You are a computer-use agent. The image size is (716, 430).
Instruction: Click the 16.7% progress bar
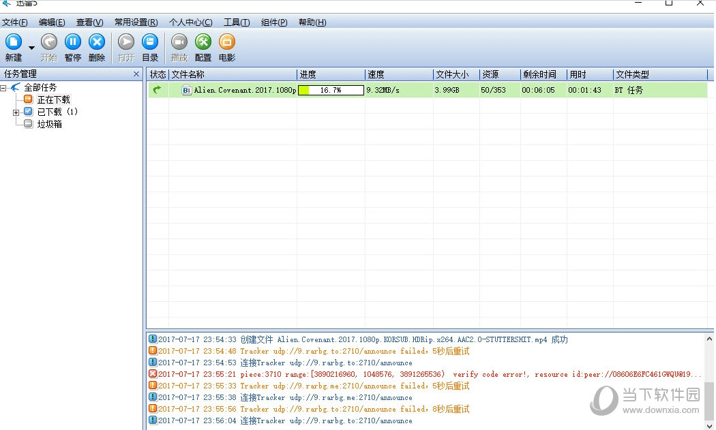[x=331, y=91]
